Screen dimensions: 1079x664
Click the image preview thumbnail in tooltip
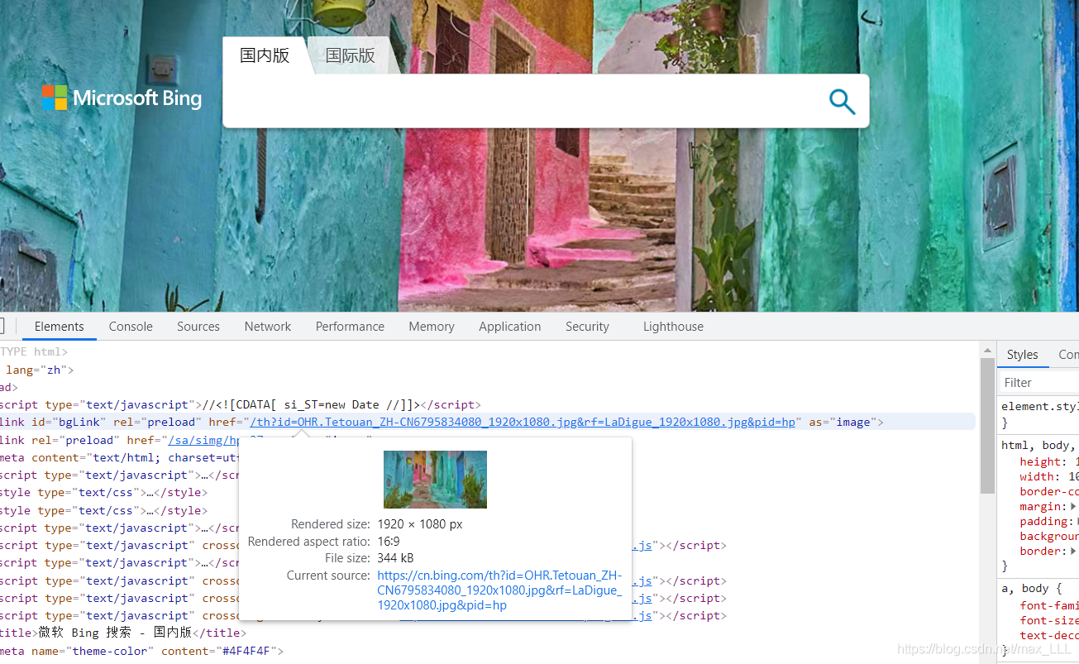(435, 480)
